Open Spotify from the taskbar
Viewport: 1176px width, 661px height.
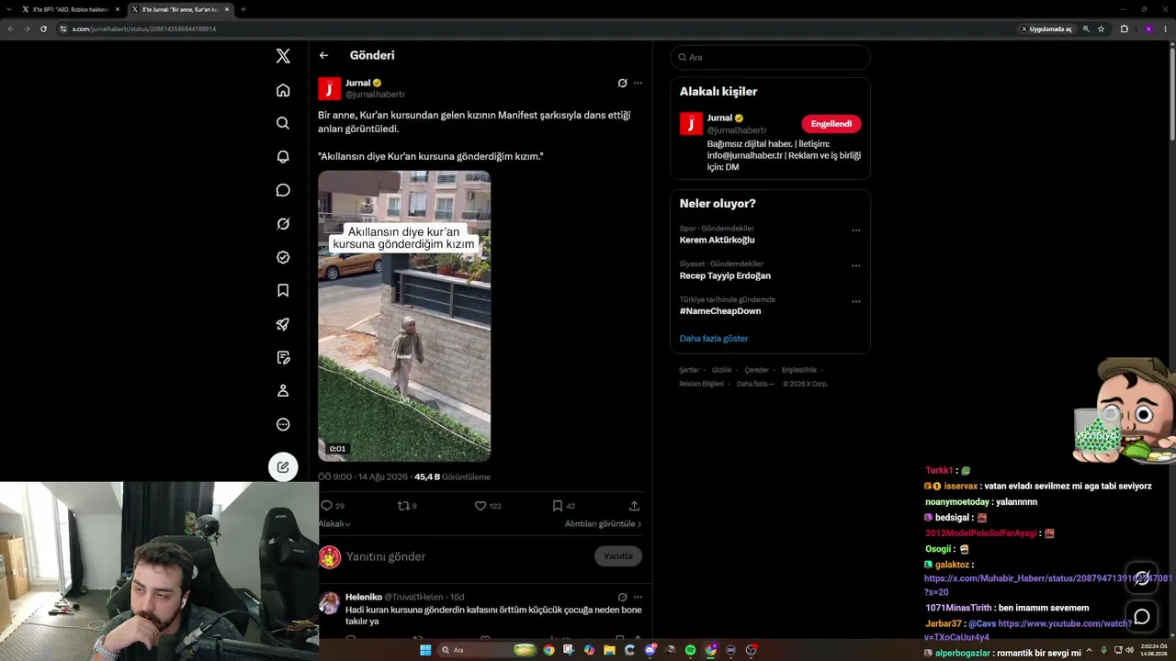(x=690, y=650)
